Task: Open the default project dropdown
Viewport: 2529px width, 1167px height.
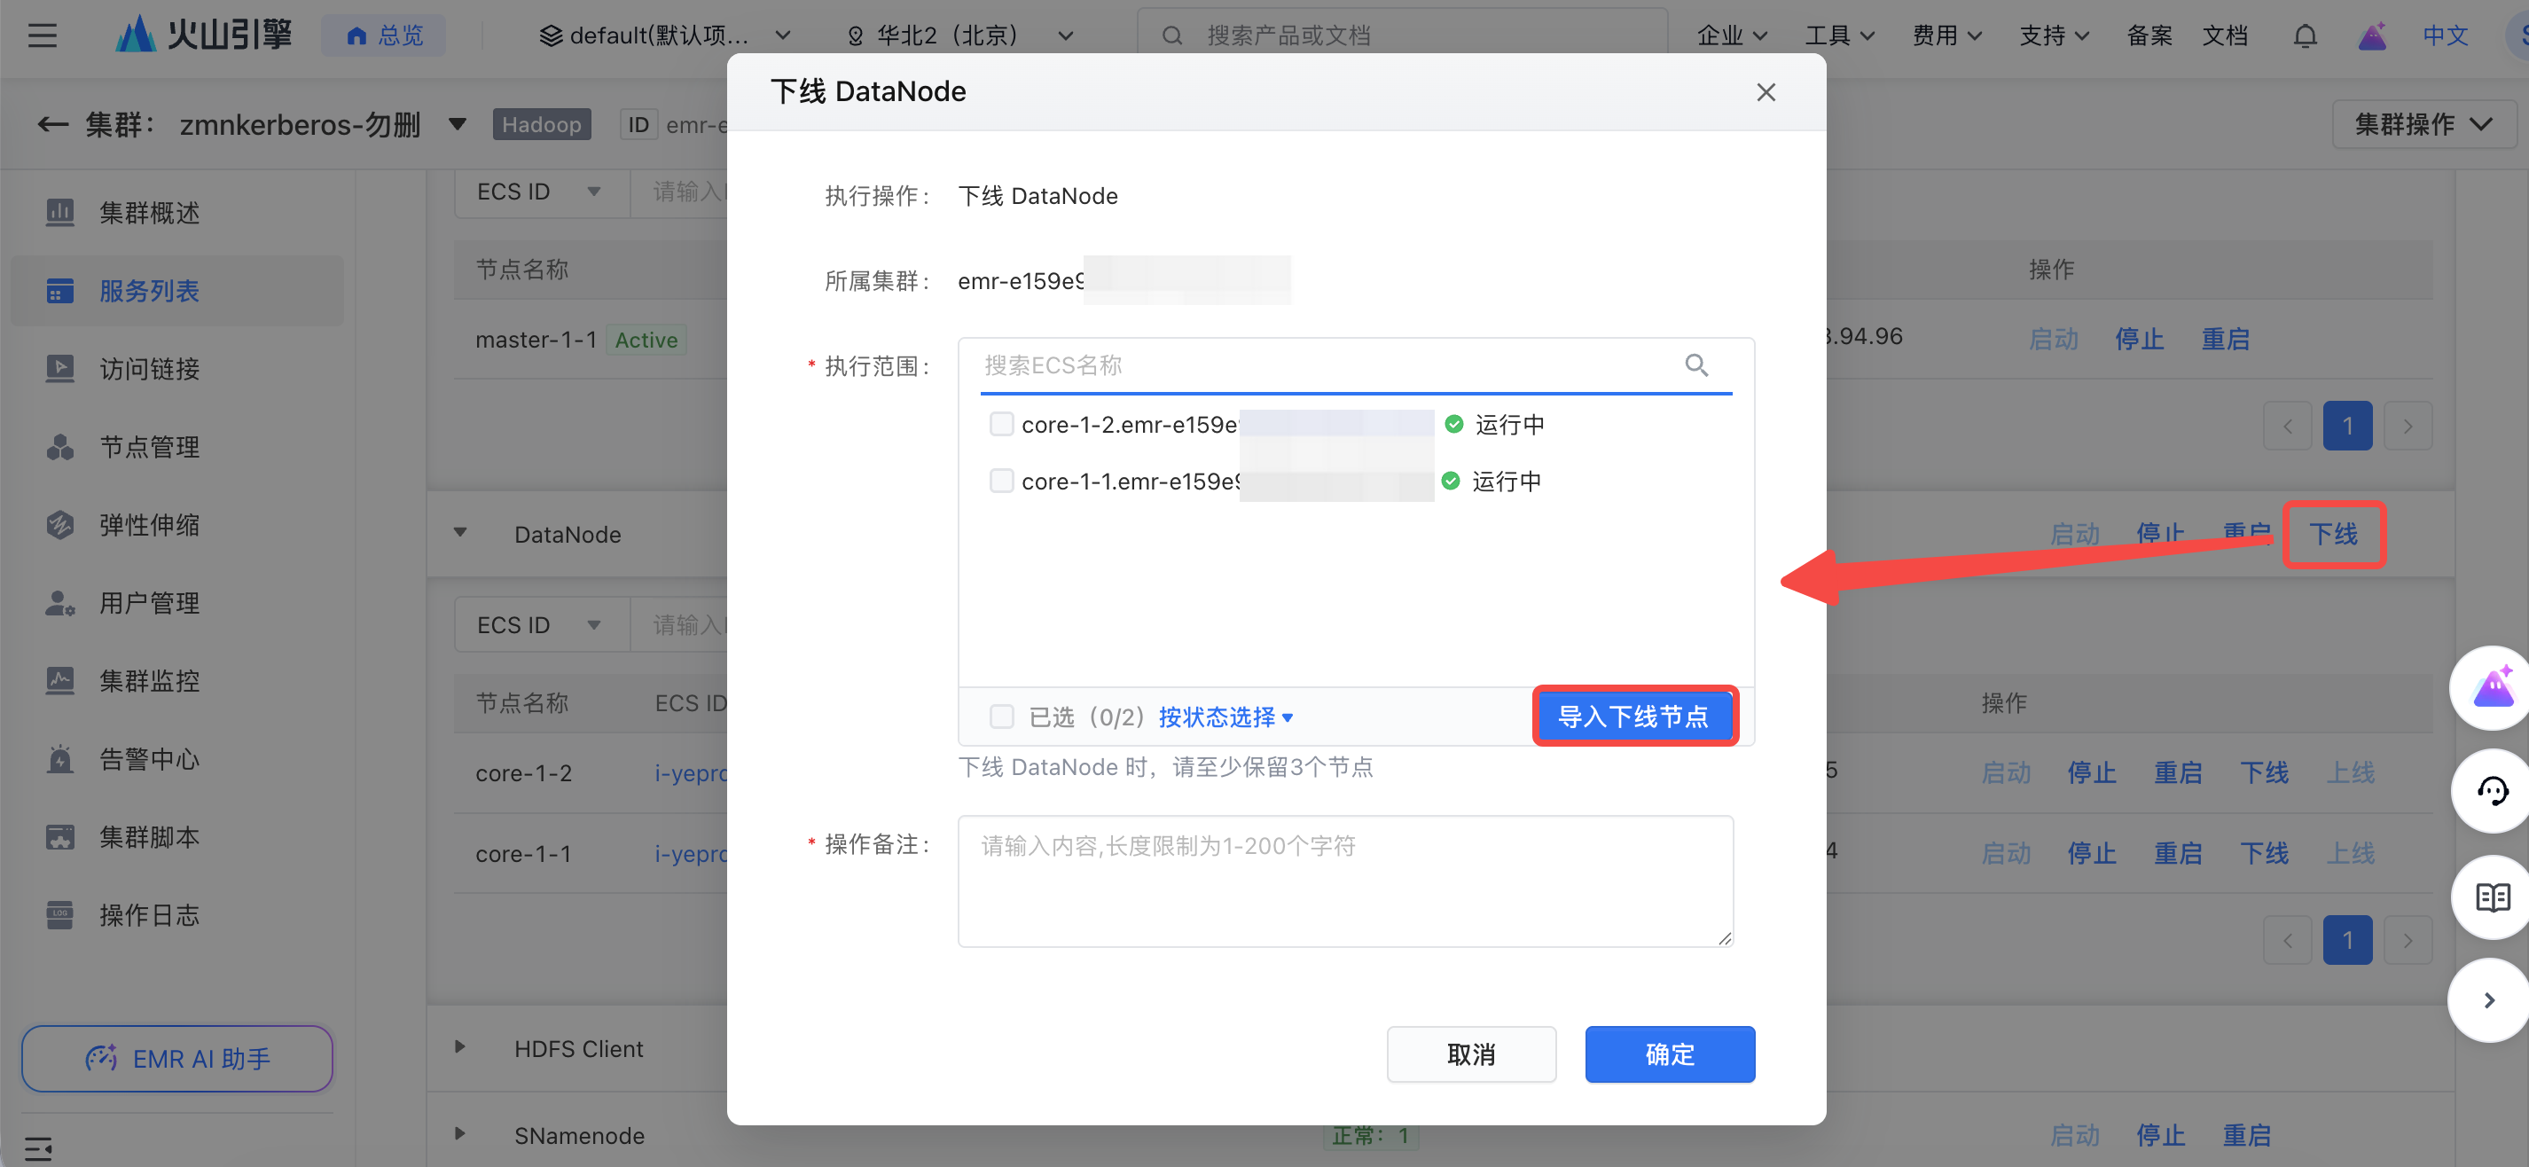Action: click(x=665, y=36)
